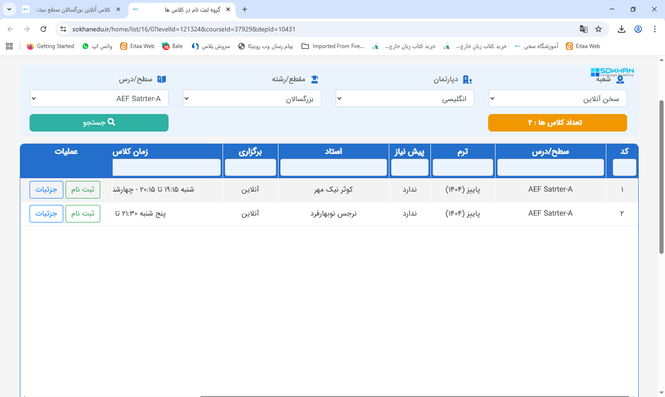Click the استاد column filter field

333,167
